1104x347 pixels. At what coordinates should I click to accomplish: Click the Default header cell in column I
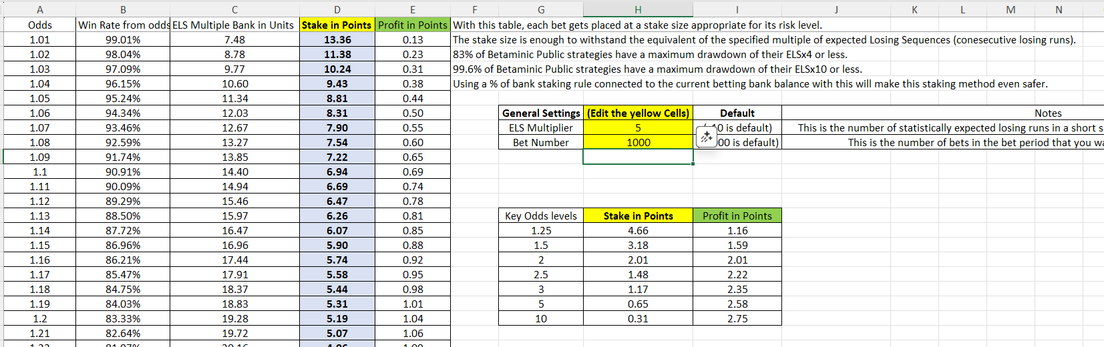[x=737, y=113]
